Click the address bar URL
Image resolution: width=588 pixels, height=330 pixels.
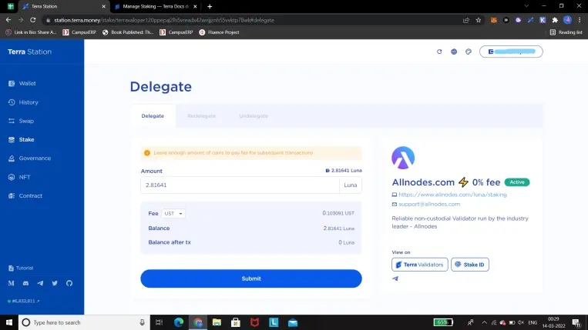(x=164, y=20)
